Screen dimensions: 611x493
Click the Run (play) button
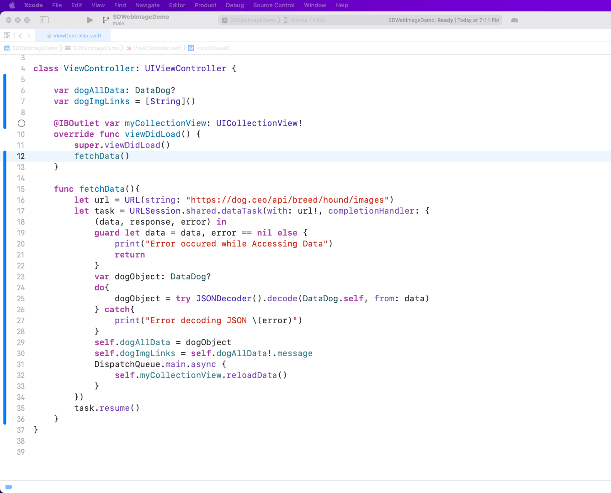(x=90, y=20)
